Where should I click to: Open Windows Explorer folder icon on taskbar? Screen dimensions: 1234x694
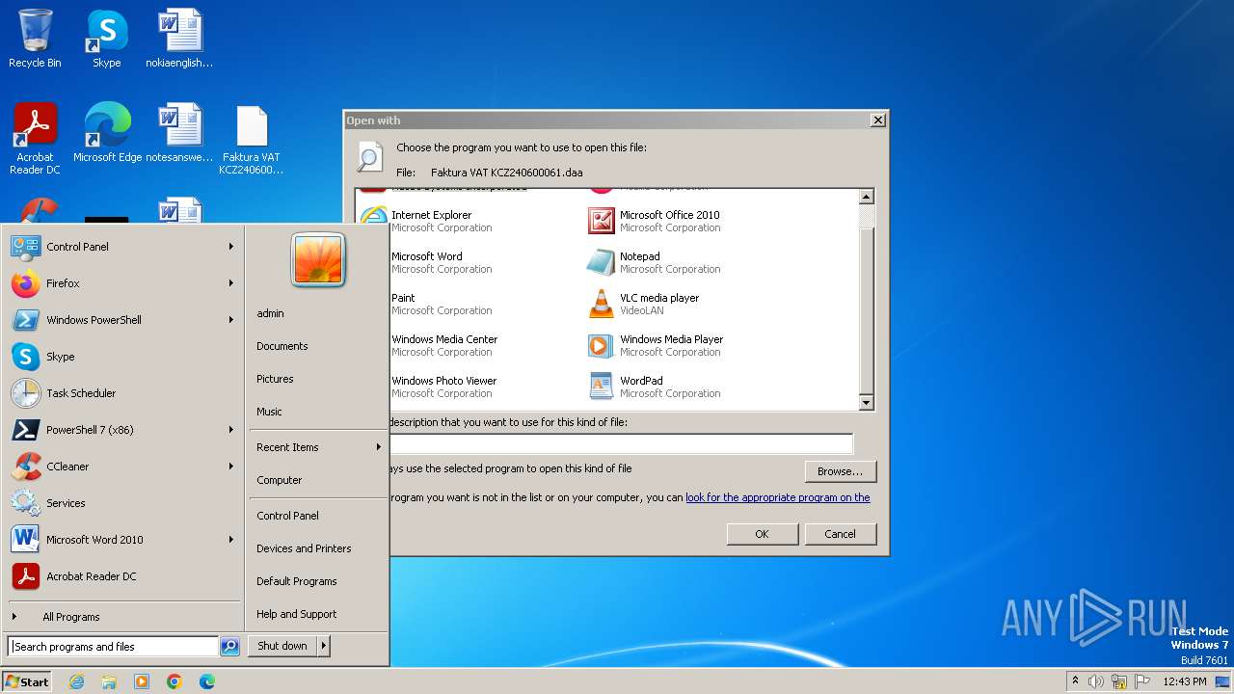[109, 681]
